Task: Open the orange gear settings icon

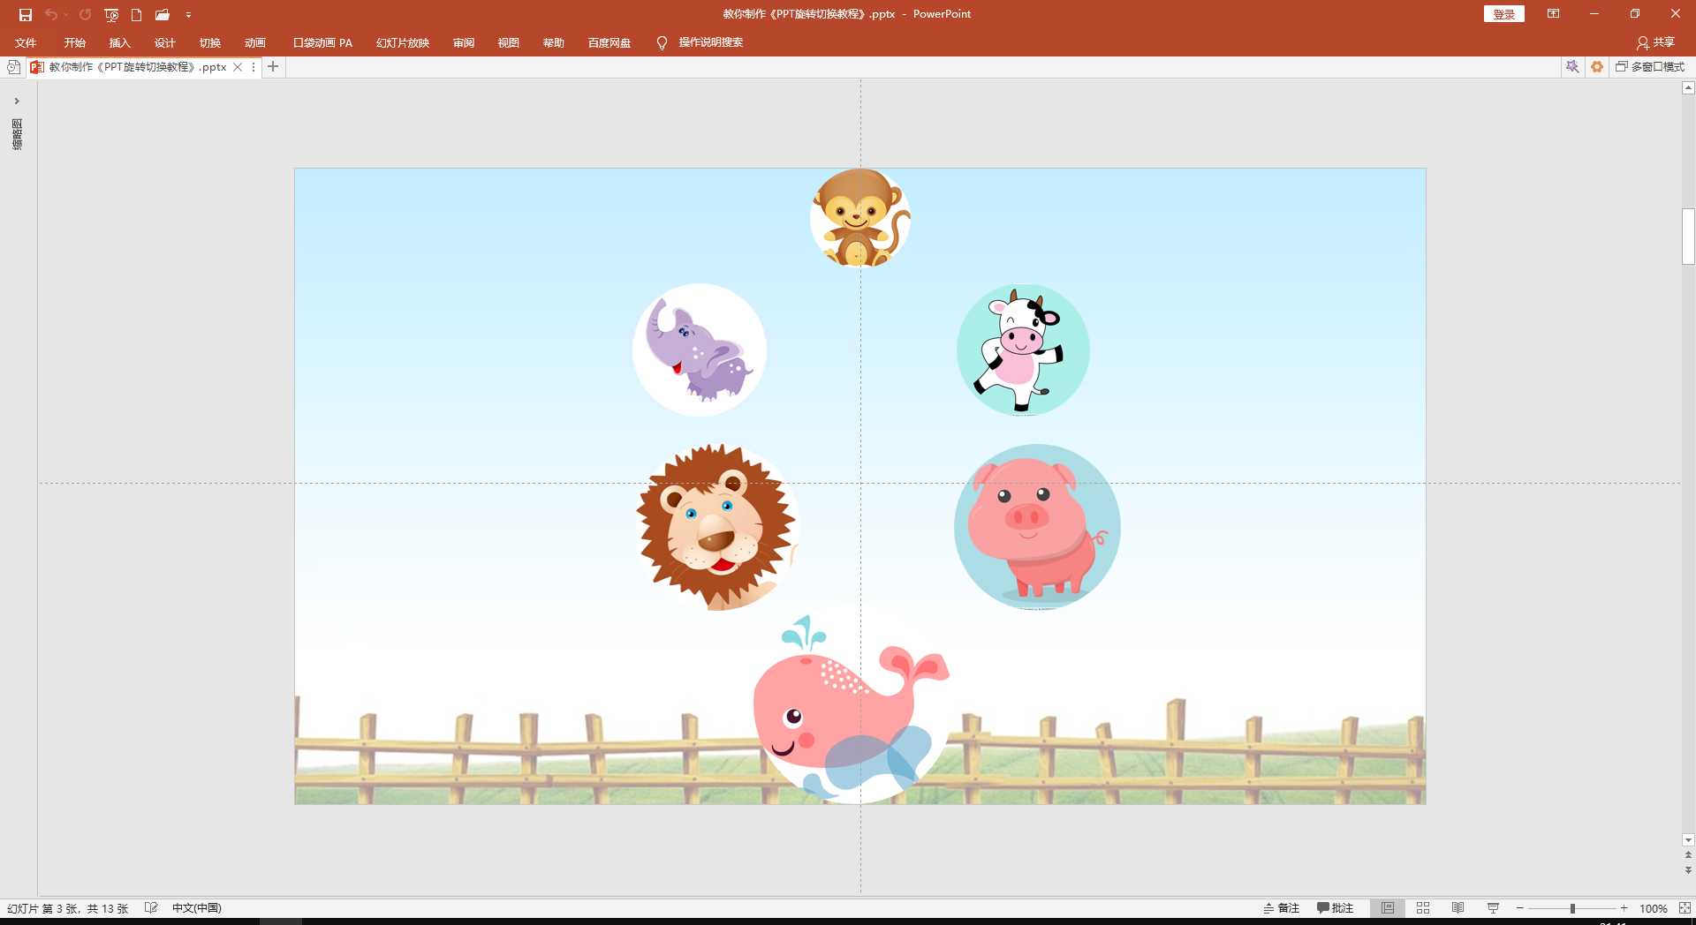Action: [x=1597, y=67]
